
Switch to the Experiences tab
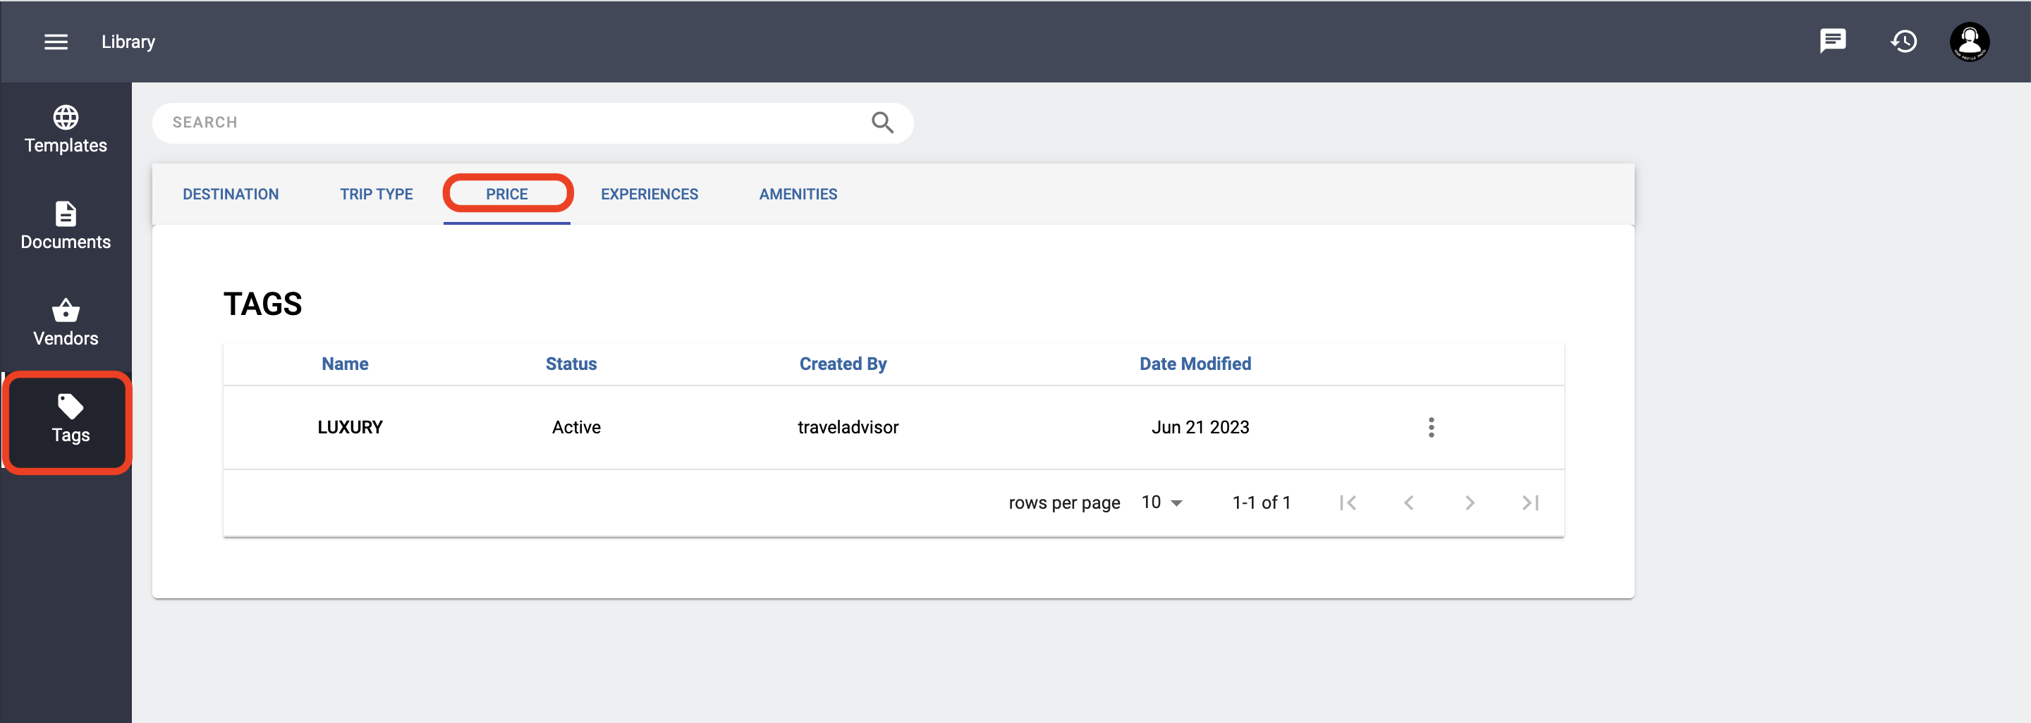tap(649, 194)
